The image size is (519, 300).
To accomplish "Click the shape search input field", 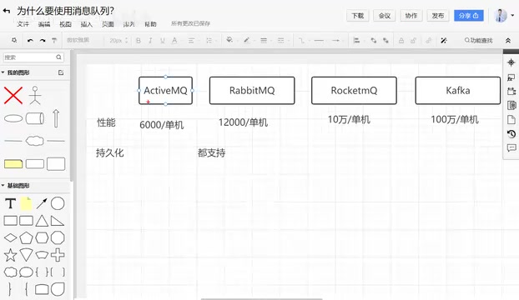I will click(33, 57).
